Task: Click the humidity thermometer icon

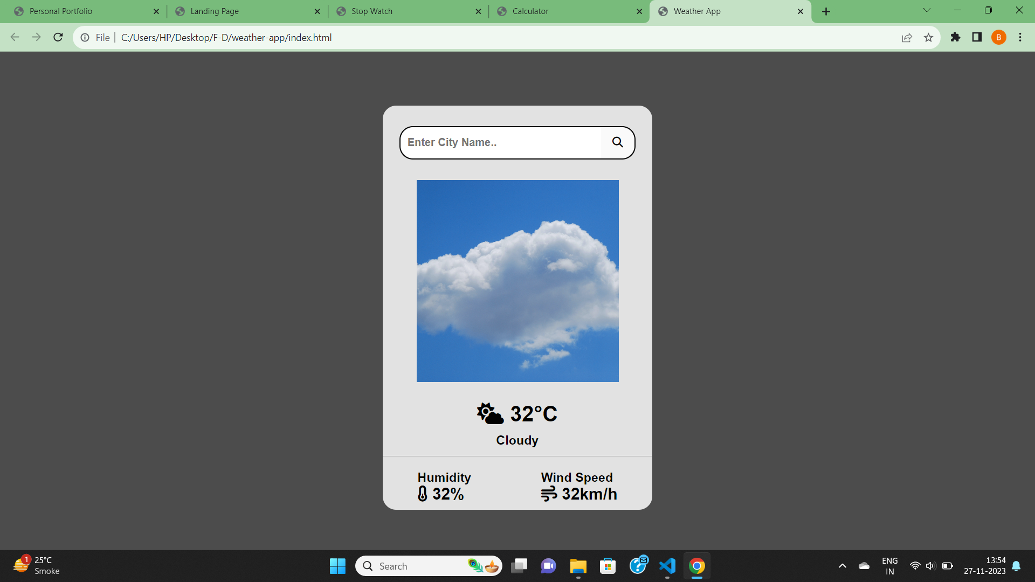Action: 423,494
